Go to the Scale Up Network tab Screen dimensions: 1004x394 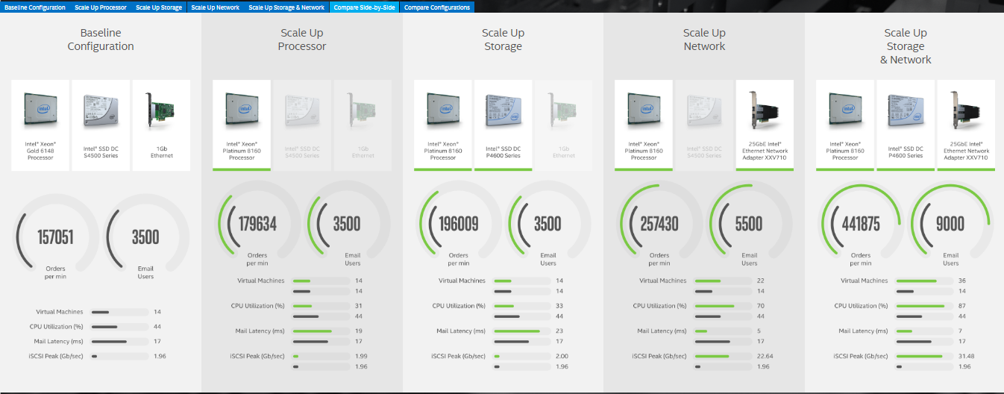click(216, 7)
